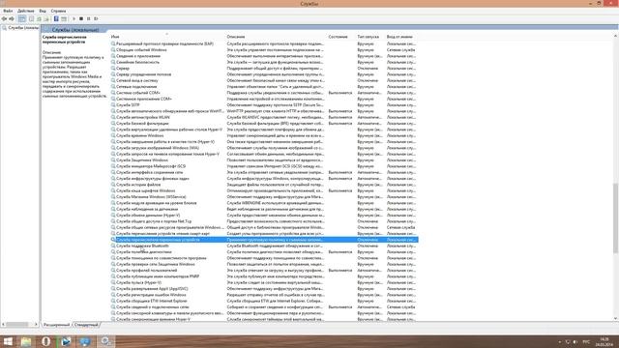Click the Pause service icon
Screen dimensions: 619x348
tap(88, 18)
